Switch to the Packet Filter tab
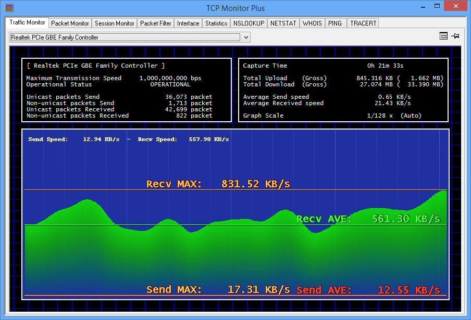This screenshot has width=471, height=320. tap(155, 23)
